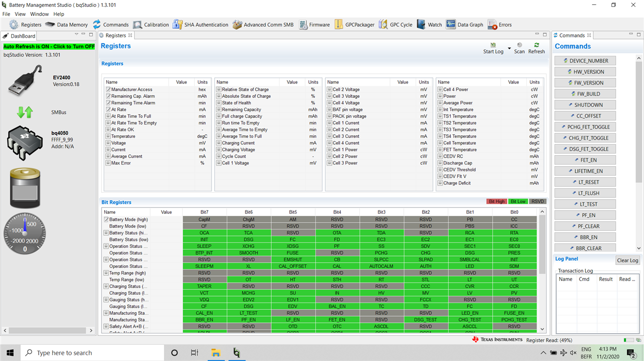Click the CHG_FET_TOGGLE command button
Viewport: 644px width, 361px height.
pos(585,138)
